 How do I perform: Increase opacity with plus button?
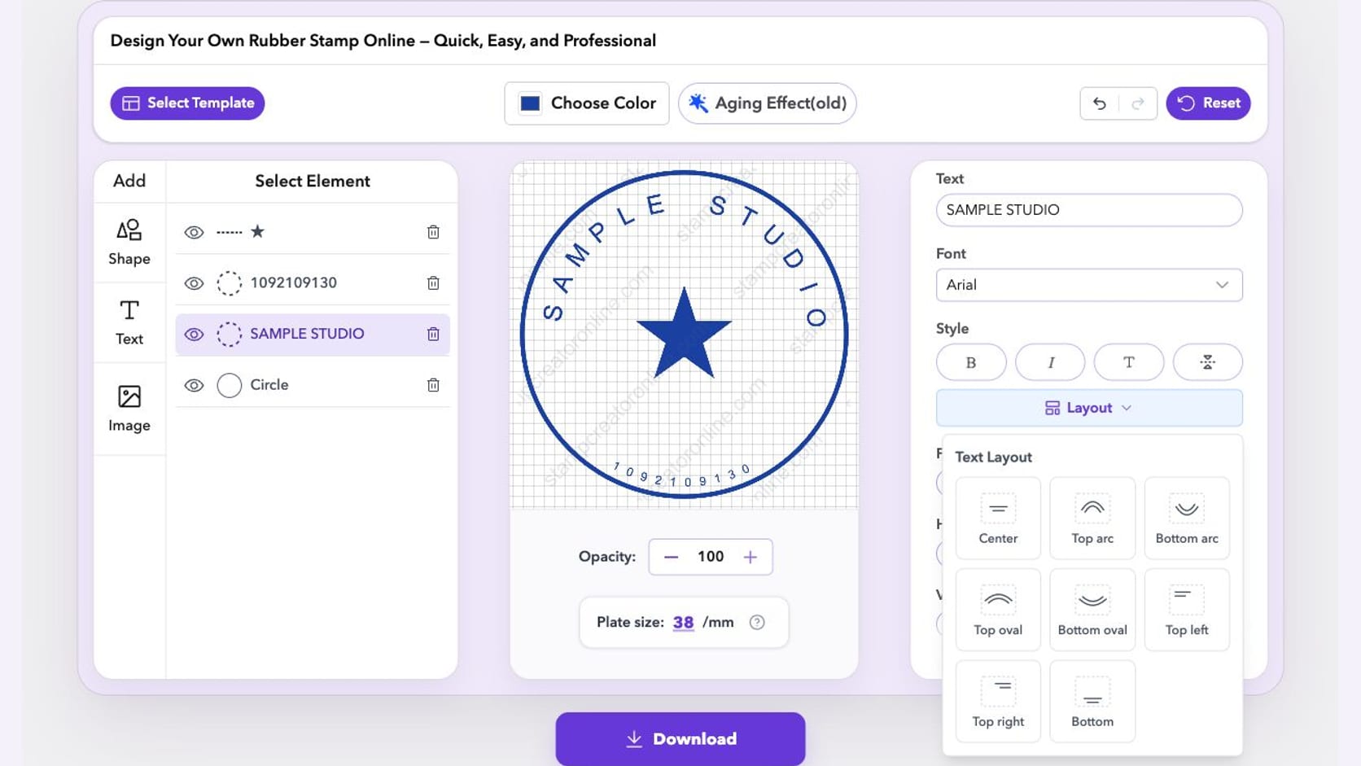751,557
